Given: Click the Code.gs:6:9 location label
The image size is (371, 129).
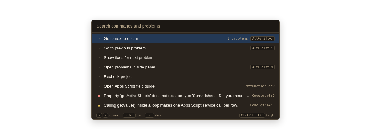Looking at the screenshot, I should [x=263, y=96].
